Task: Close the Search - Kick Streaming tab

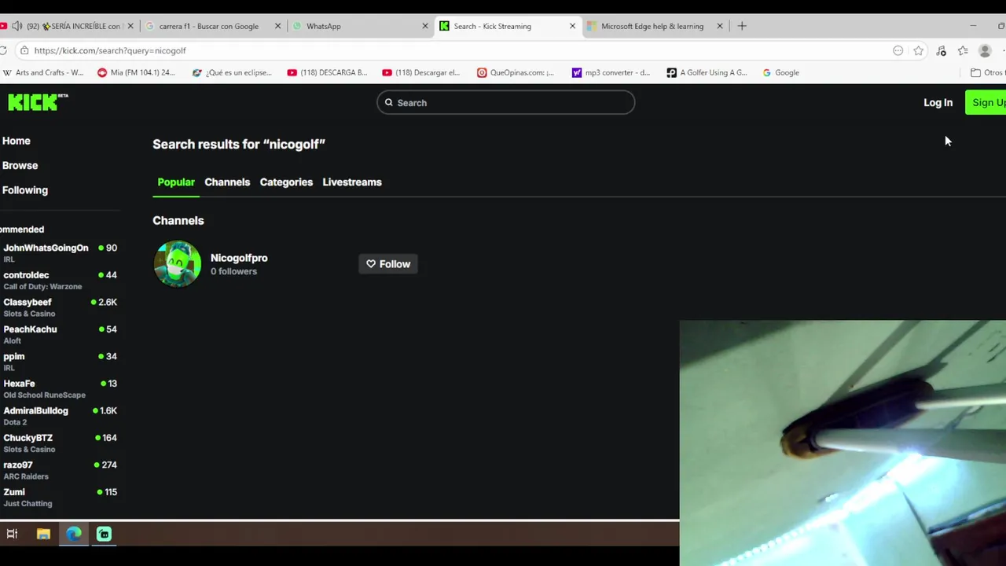Action: point(572,26)
